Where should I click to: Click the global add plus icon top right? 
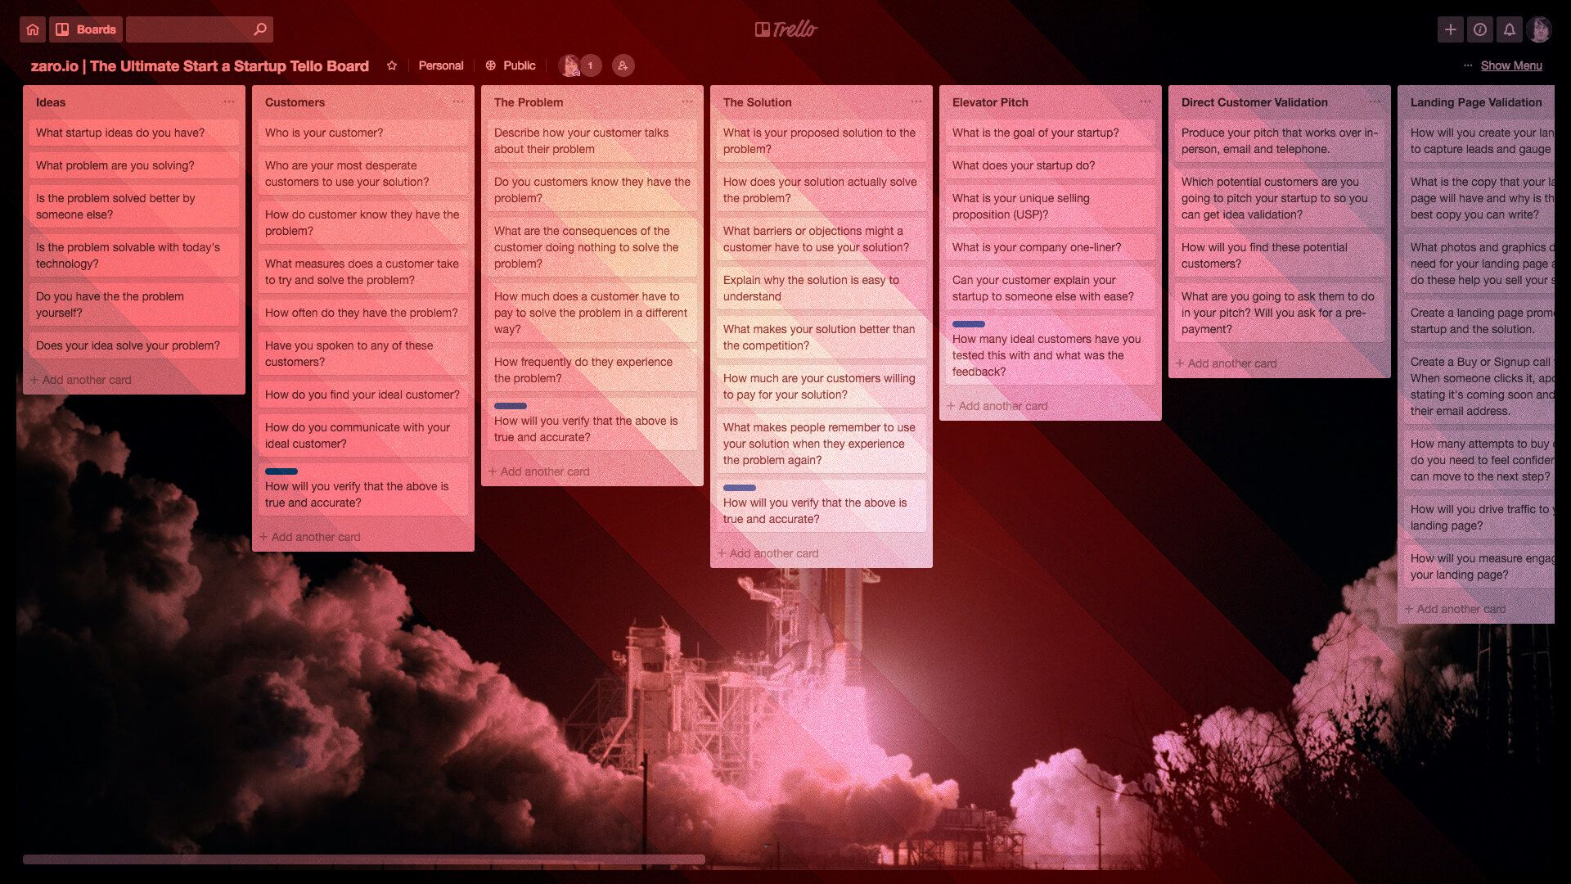(x=1448, y=29)
